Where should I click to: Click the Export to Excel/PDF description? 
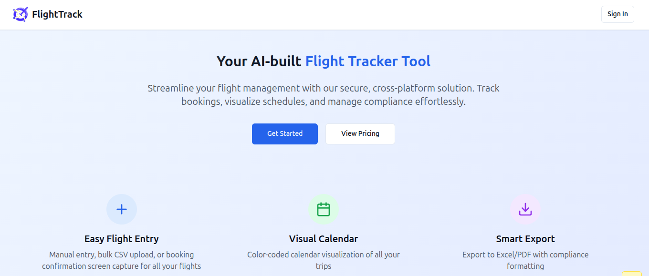tap(525, 260)
